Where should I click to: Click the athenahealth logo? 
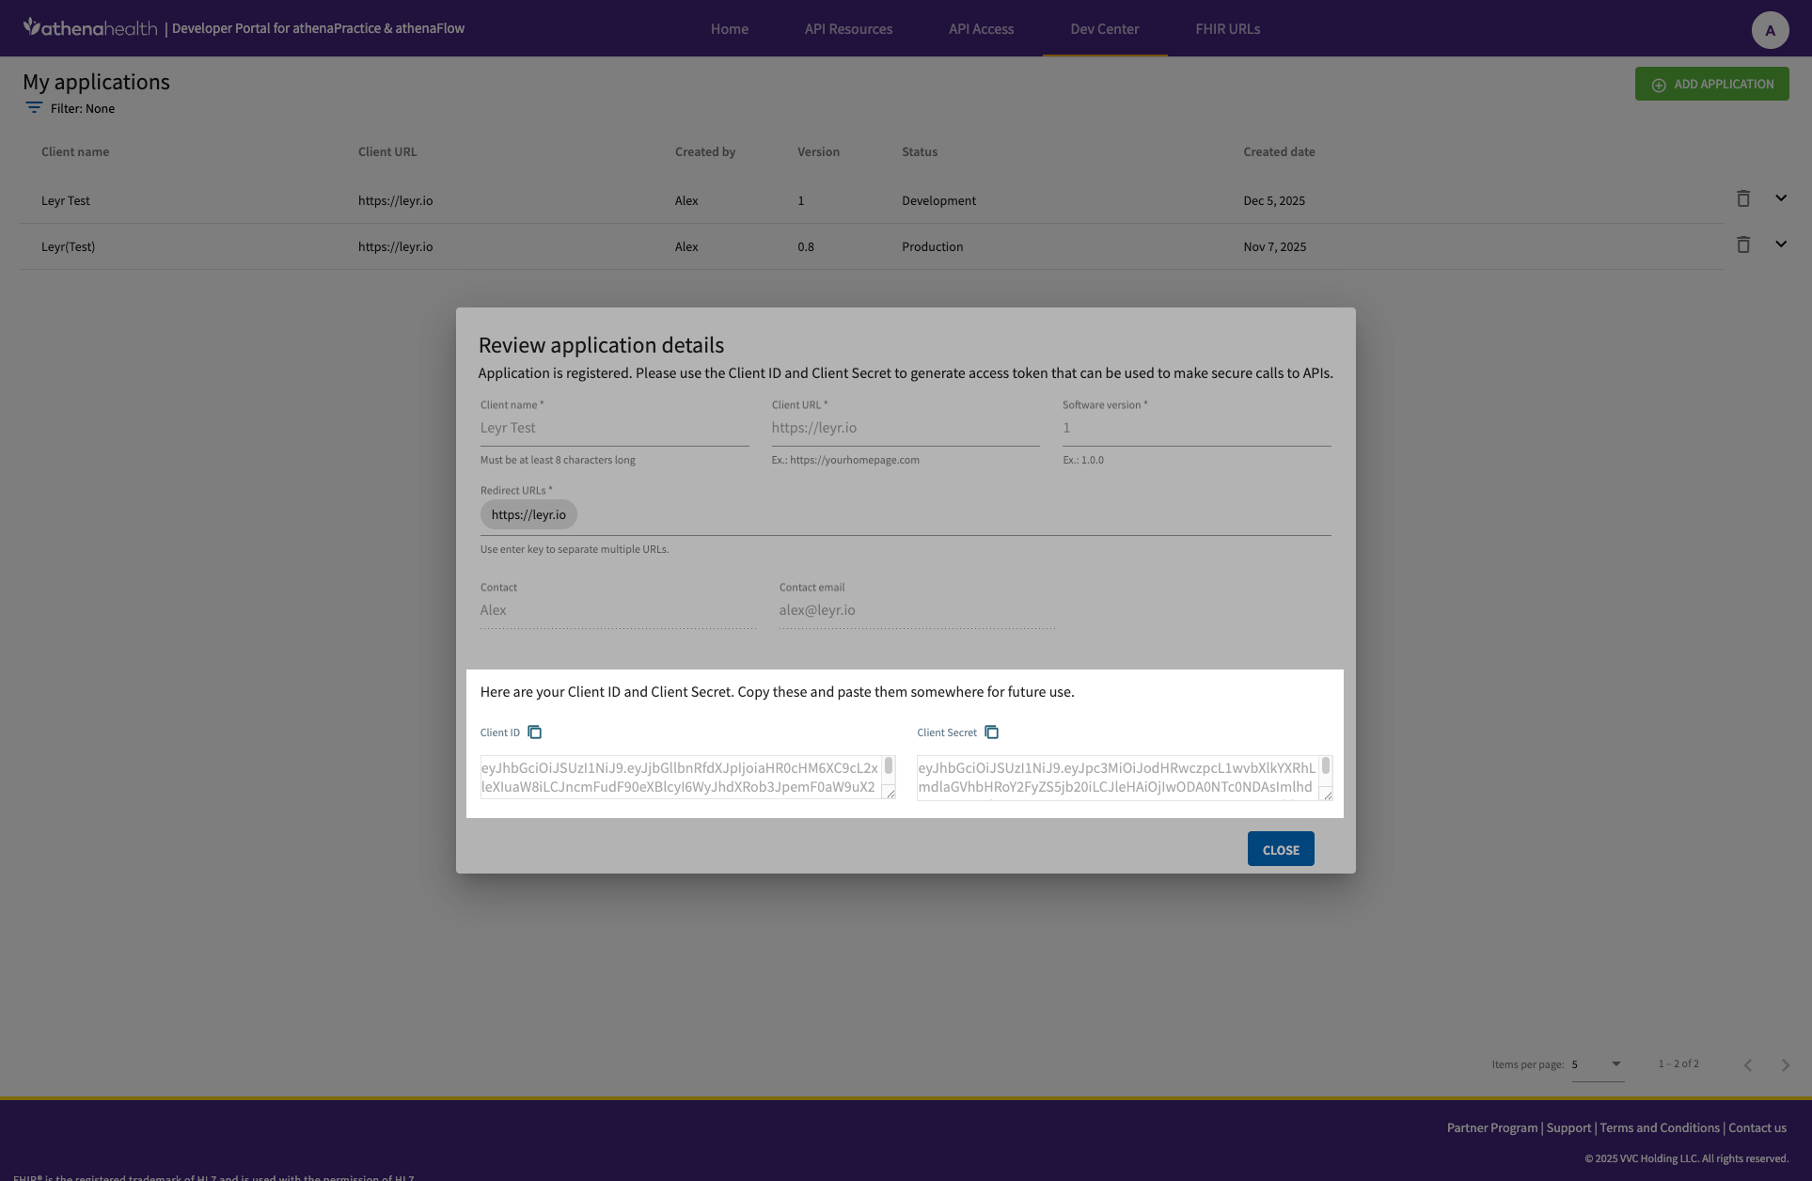pyautogui.click(x=90, y=28)
